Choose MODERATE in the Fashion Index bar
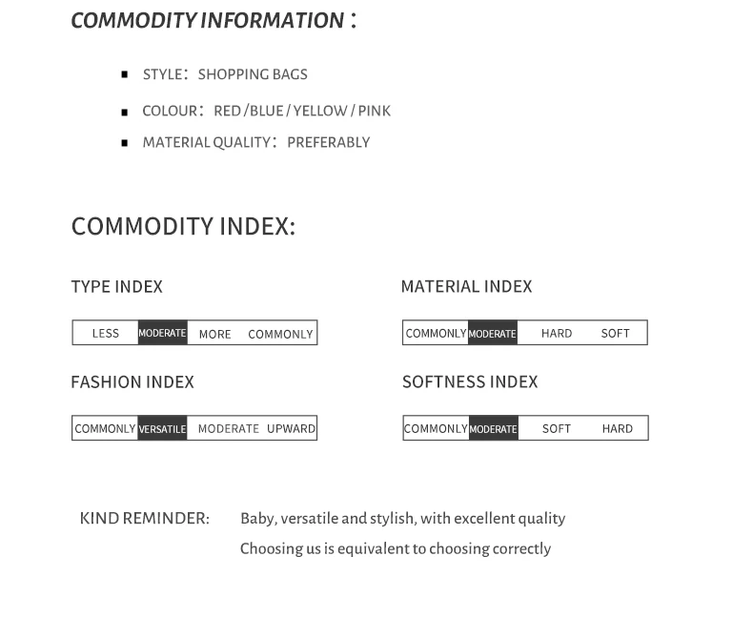753x618 pixels. pyautogui.click(x=229, y=428)
